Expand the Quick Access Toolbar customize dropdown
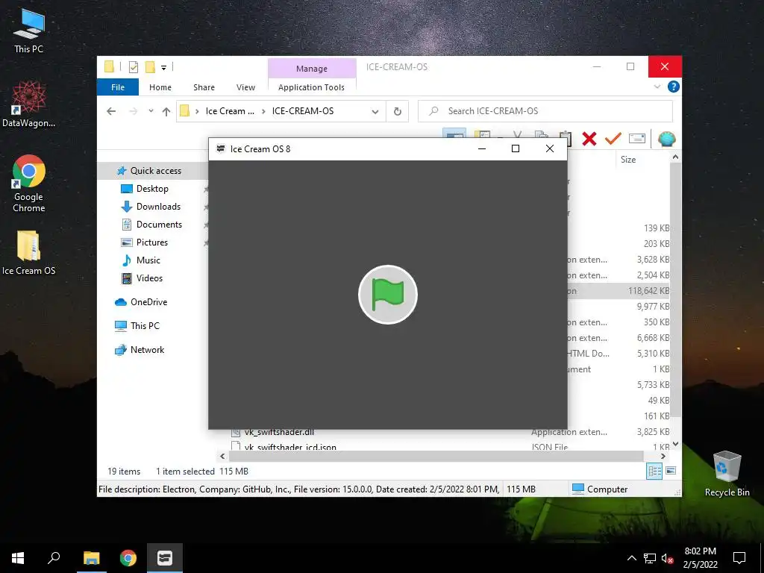The image size is (764, 573). coord(163,68)
